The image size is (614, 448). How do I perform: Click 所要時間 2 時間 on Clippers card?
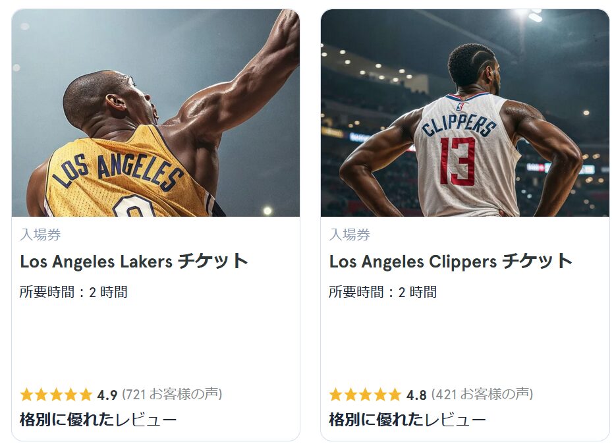(x=383, y=292)
